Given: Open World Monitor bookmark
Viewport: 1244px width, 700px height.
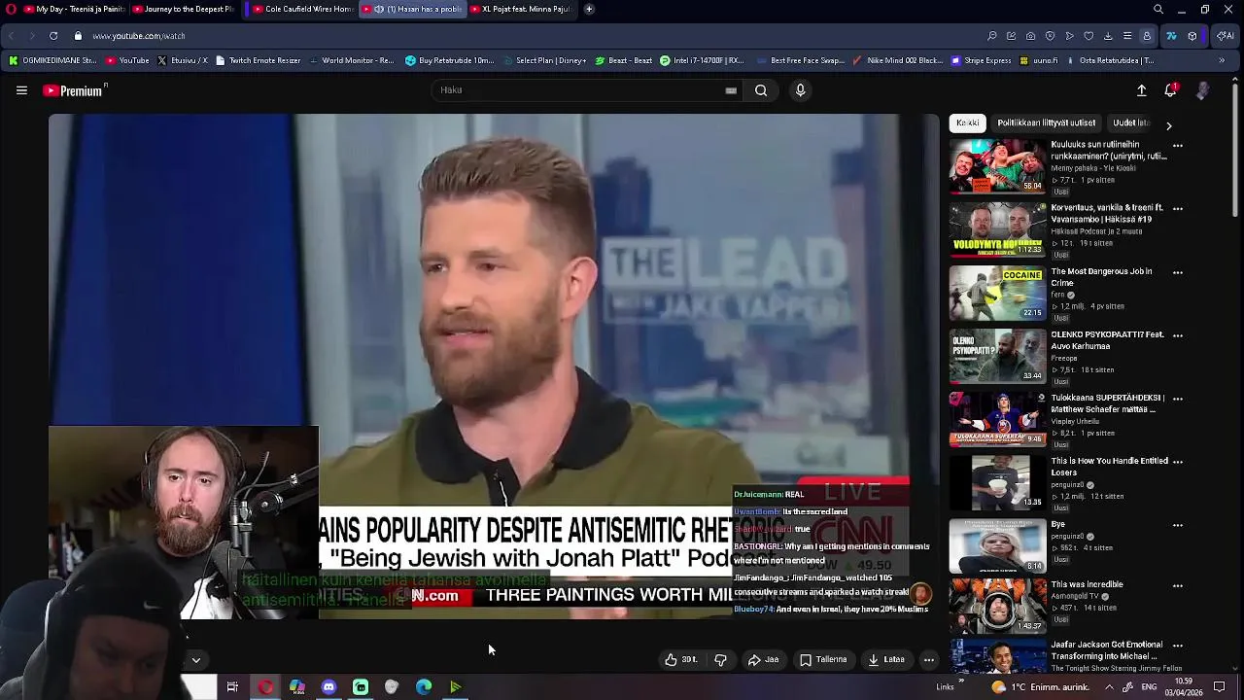Looking at the screenshot, I should [351, 60].
